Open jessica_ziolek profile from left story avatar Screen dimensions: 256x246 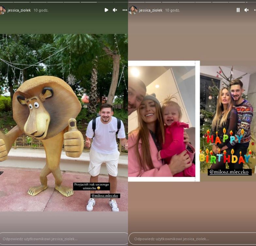pos(2,10)
